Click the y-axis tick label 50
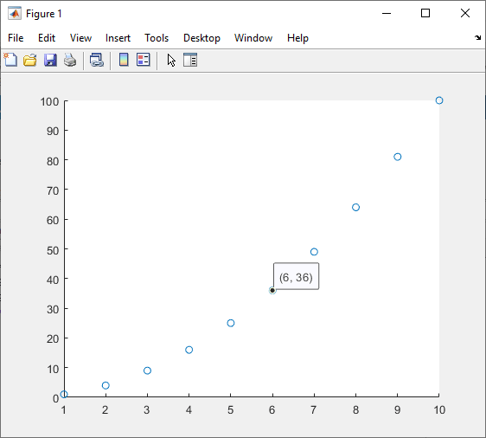The height and width of the screenshot is (438, 486). pyautogui.click(x=53, y=250)
